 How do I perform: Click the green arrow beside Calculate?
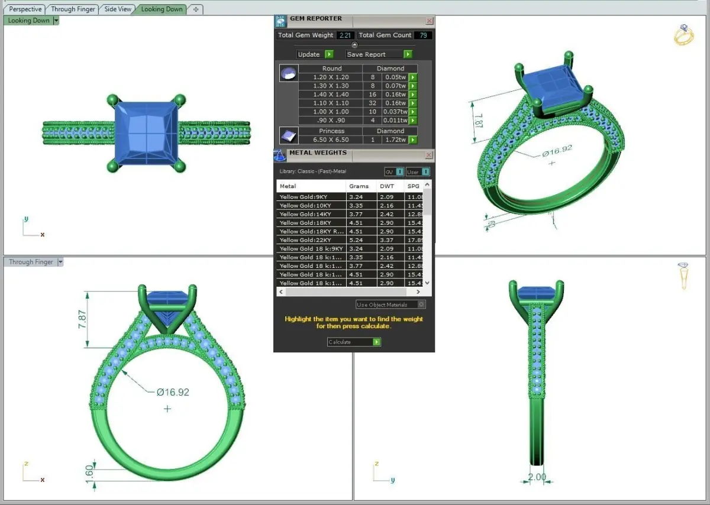coord(377,342)
